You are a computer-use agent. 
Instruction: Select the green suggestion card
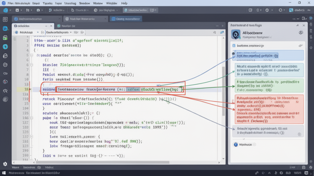(x=269, y=86)
